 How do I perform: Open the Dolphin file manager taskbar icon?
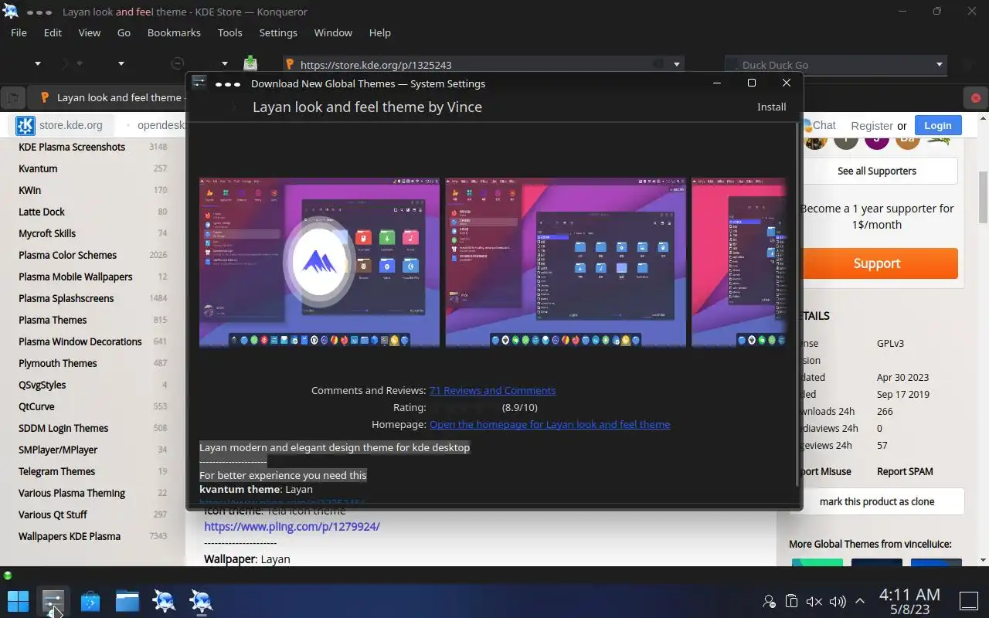(x=127, y=600)
